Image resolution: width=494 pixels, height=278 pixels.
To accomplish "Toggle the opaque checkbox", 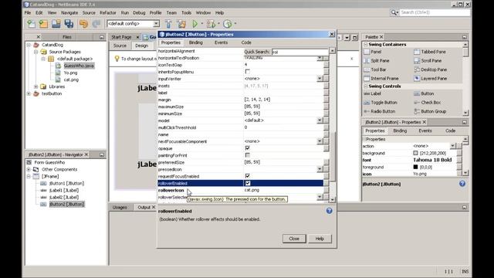I will point(247,147).
